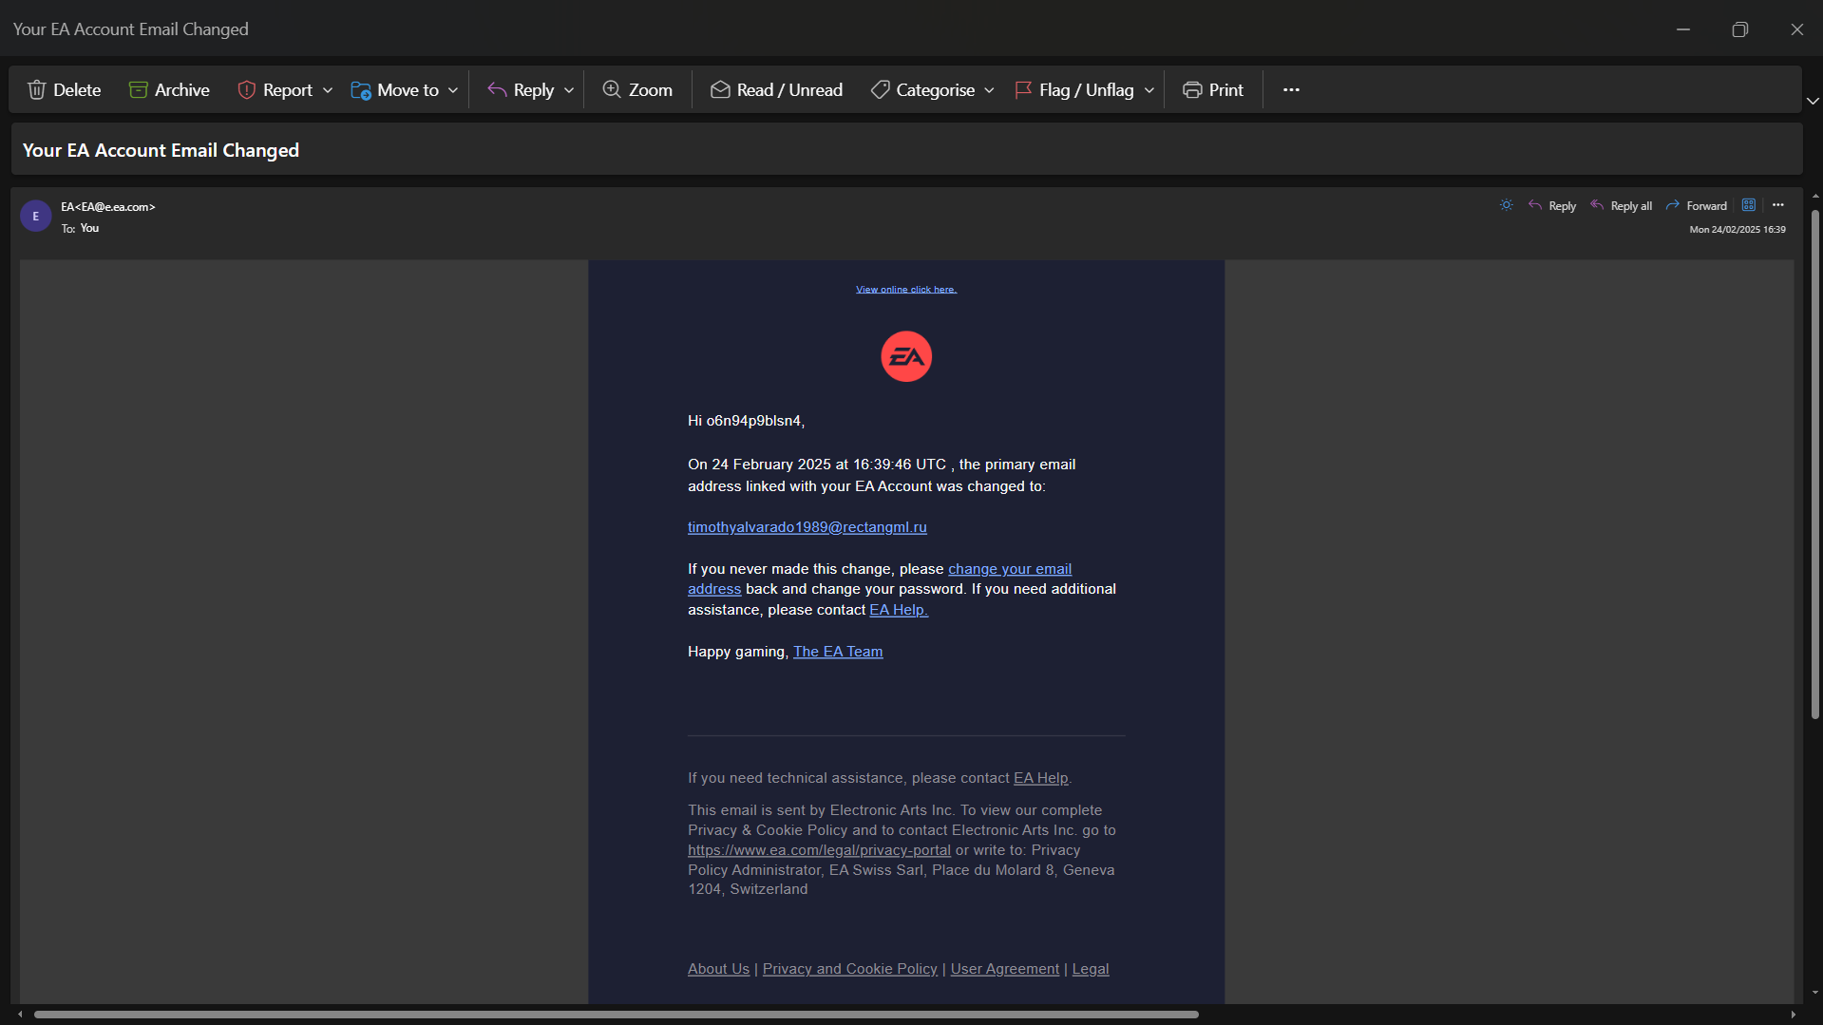Open EA Help link in technical assistance line
Image resolution: width=1823 pixels, height=1025 pixels.
[x=1041, y=778]
